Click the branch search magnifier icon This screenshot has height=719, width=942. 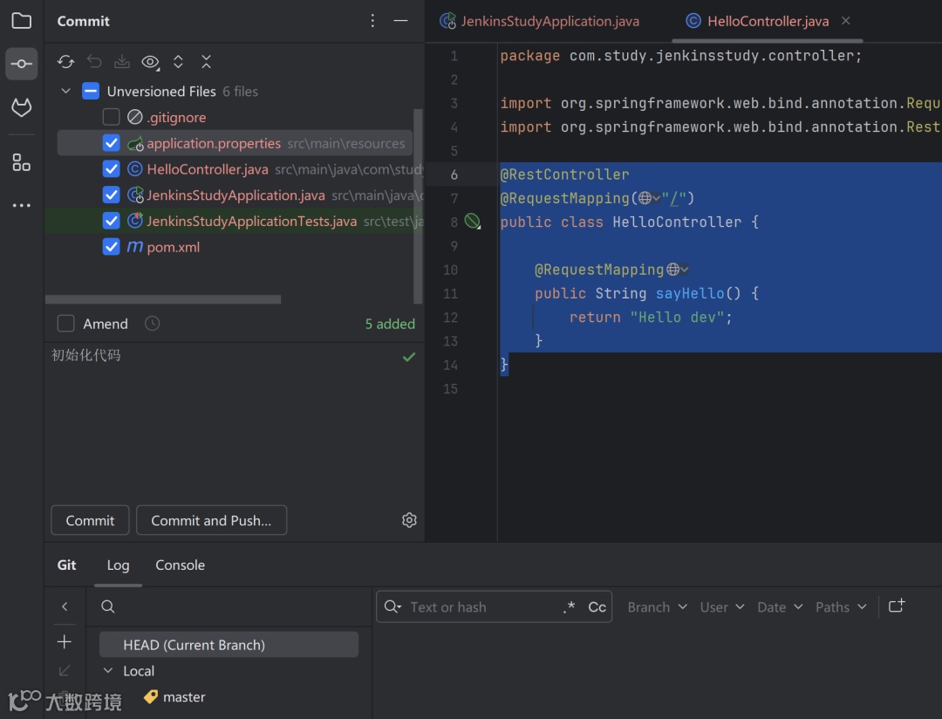pyautogui.click(x=108, y=606)
